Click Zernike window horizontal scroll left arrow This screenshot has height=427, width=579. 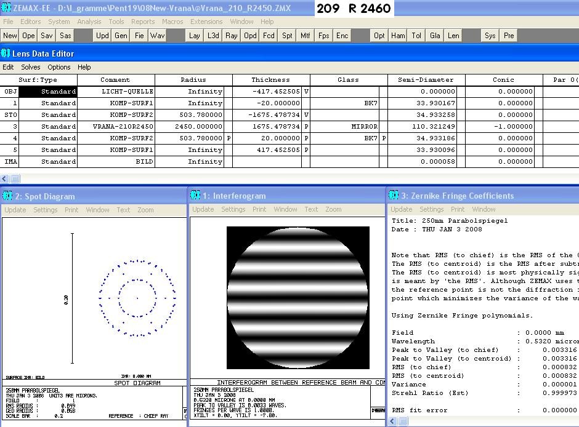tap(393, 421)
